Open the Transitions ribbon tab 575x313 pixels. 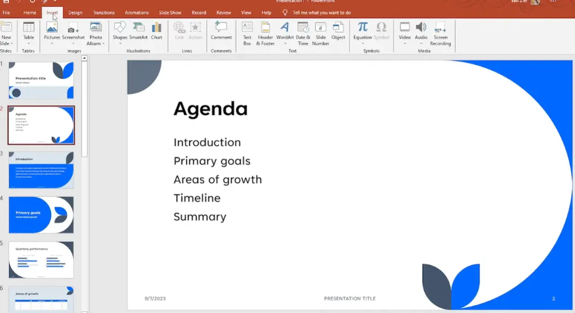[x=104, y=12]
